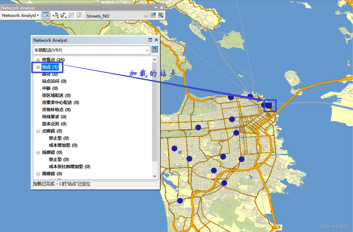Click the Solve icon on the toolbar
The image size is (353, 232).
(71, 15)
